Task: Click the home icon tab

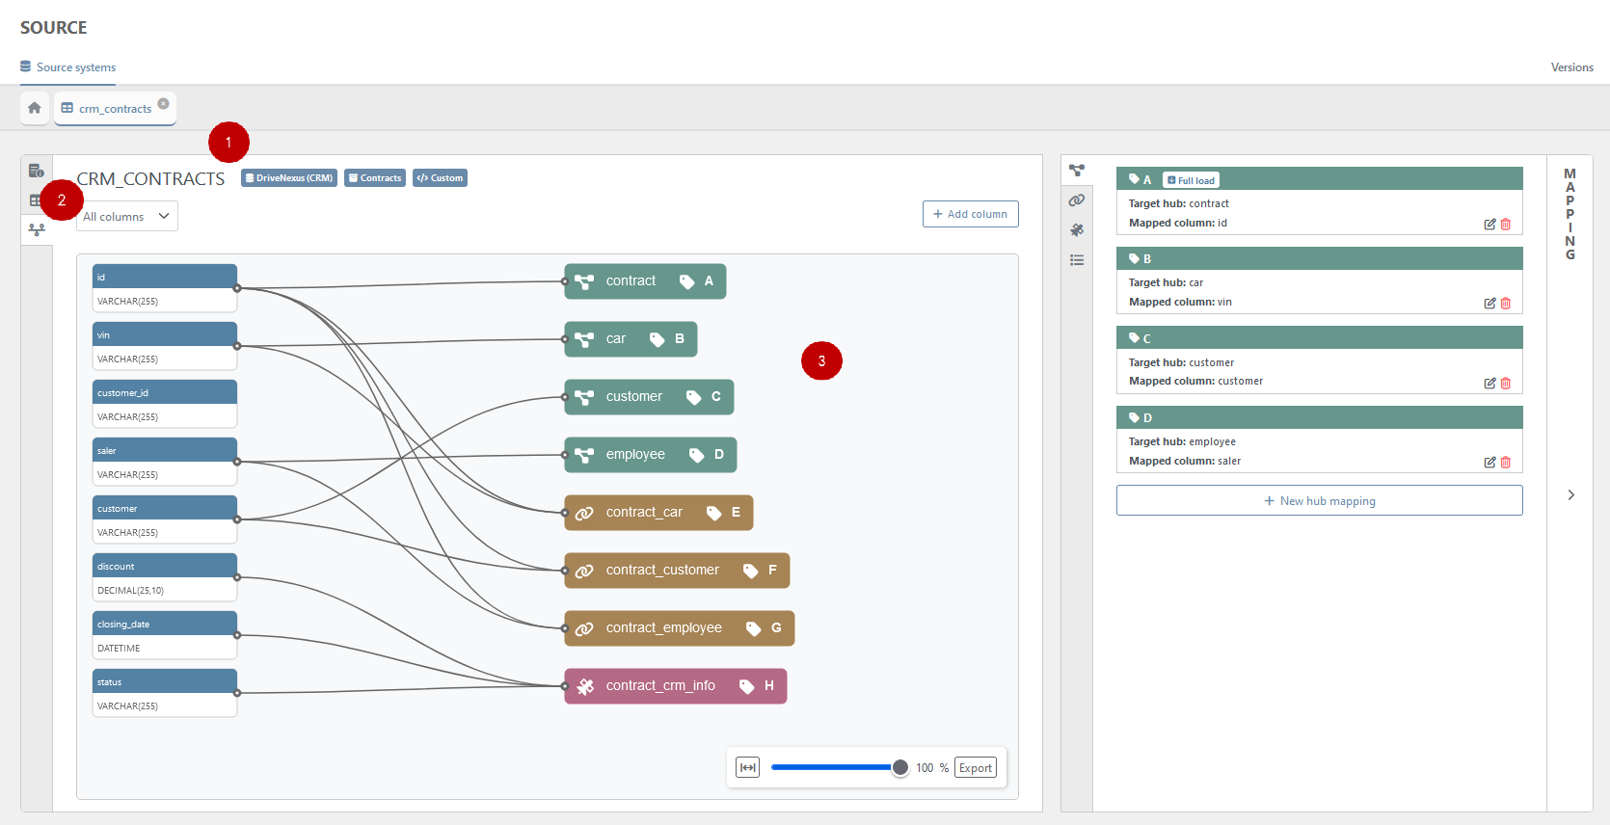Action: click(35, 108)
